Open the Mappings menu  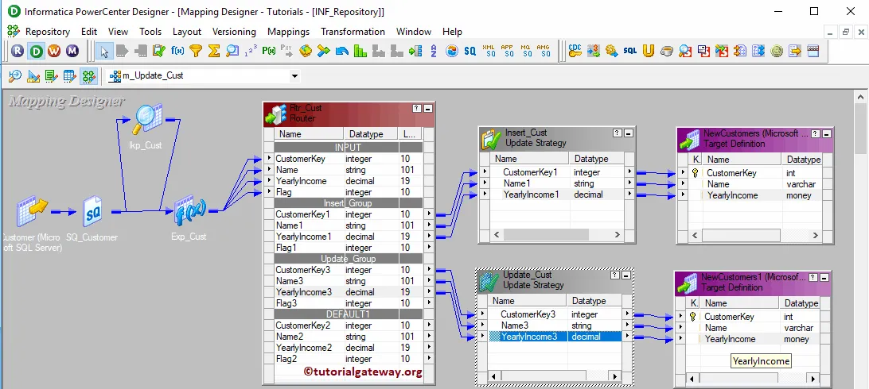(288, 32)
